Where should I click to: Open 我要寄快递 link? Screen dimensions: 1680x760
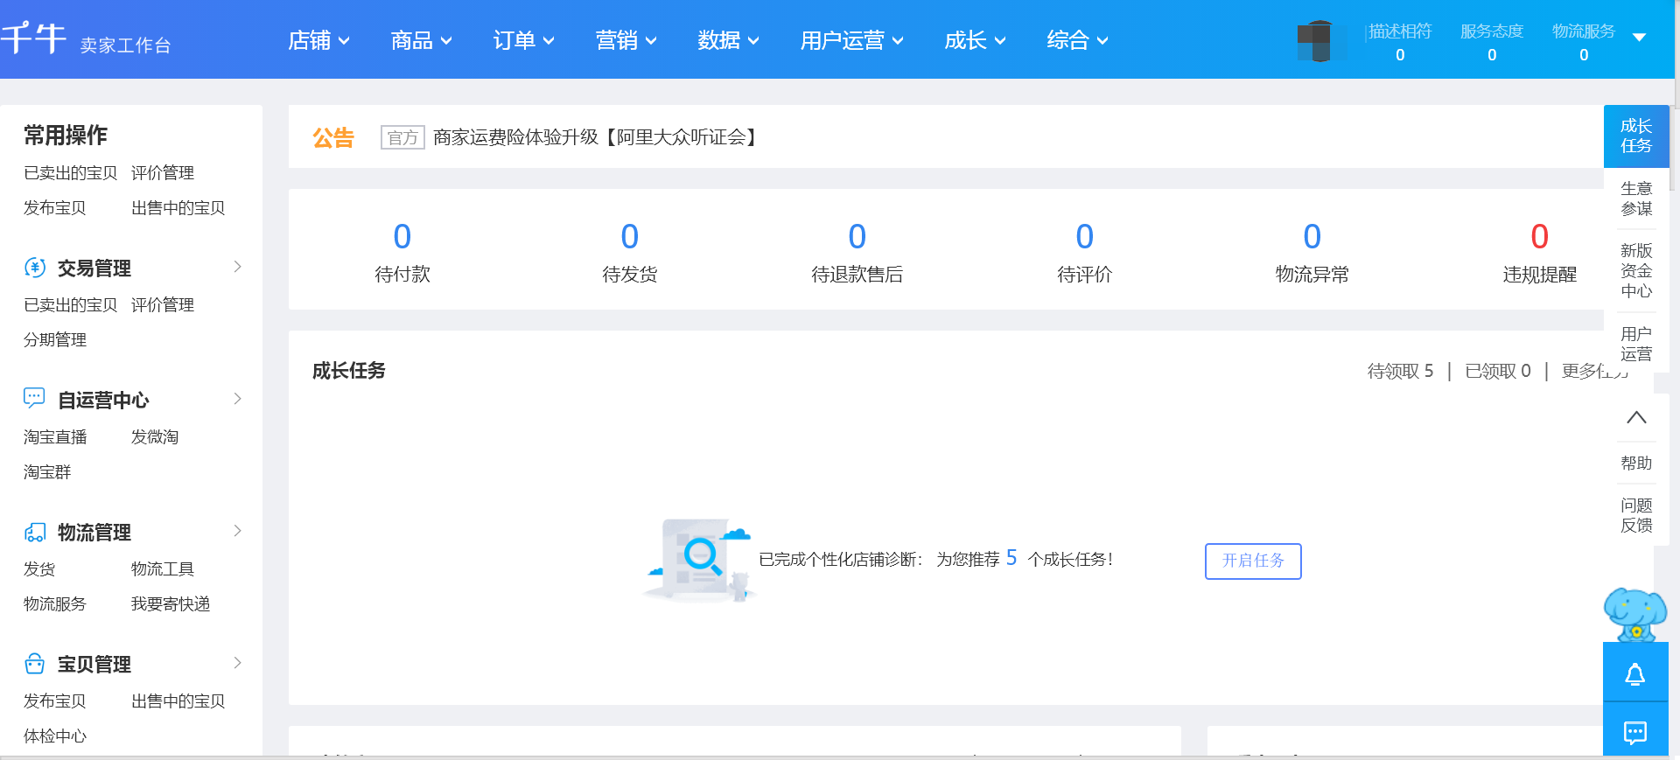pyautogui.click(x=171, y=604)
